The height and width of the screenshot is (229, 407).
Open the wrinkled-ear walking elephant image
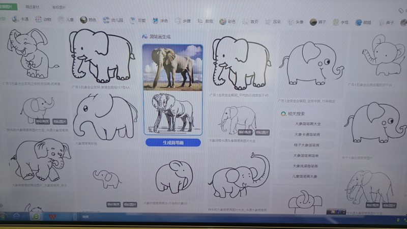point(40,159)
